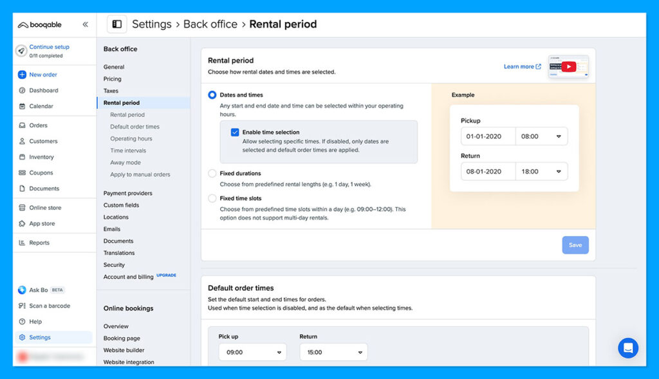Click Settings in the breadcrumb
Image resolution: width=659 pixels, height=379 pixels.
(x=152, y=24)
